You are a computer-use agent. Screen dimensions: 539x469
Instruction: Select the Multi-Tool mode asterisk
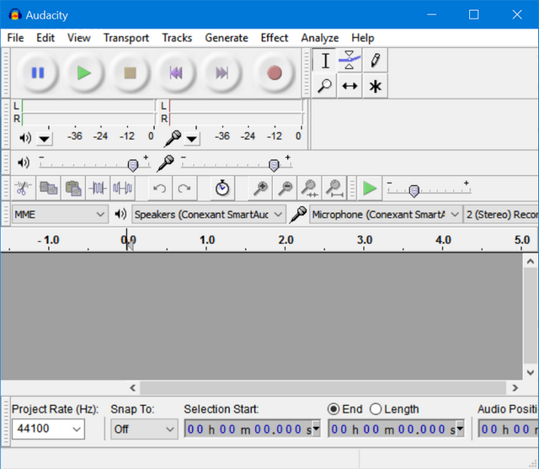(x=375, y=86)
